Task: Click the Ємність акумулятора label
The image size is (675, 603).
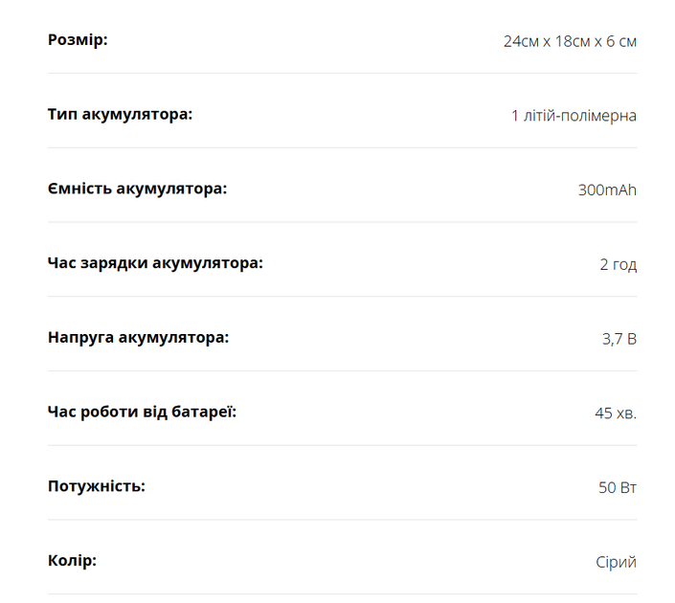Action: [x=137, y=189]
